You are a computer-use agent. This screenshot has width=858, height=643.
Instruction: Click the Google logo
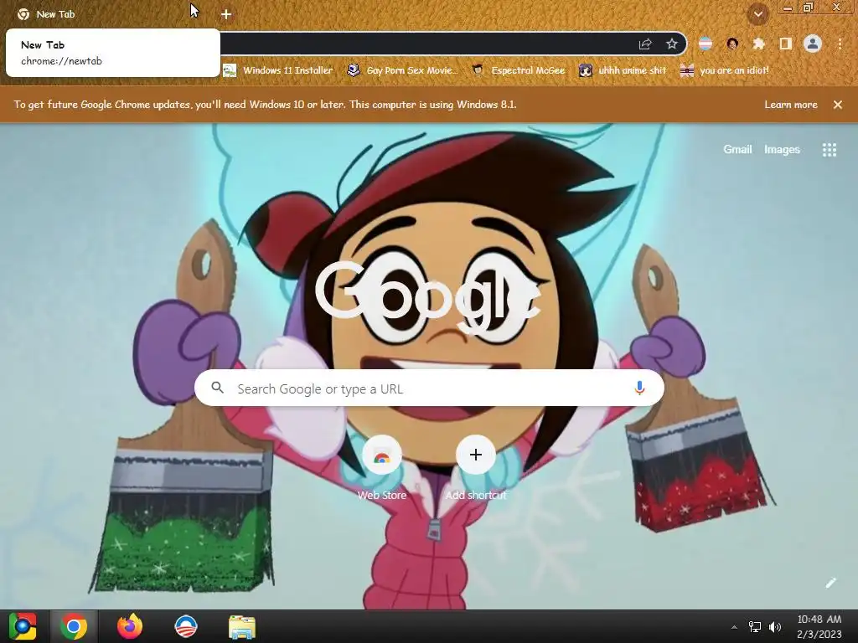point(427,297)
